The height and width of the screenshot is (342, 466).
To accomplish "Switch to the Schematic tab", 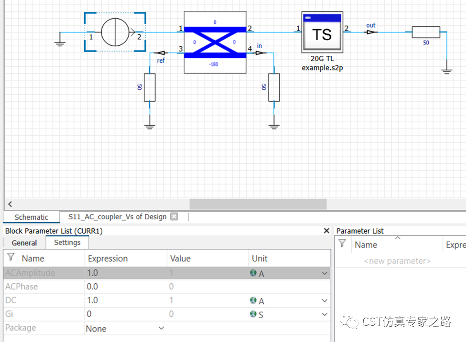I will (31, 217).
